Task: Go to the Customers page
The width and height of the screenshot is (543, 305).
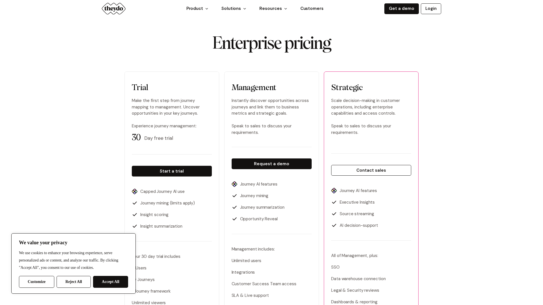Action: [x=312, y=8]
